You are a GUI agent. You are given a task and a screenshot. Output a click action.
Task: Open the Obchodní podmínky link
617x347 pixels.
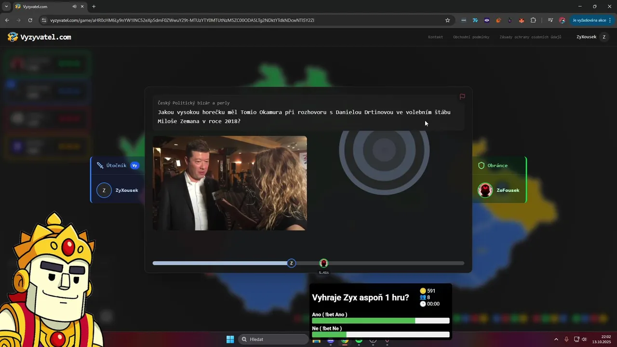(471, 37)
